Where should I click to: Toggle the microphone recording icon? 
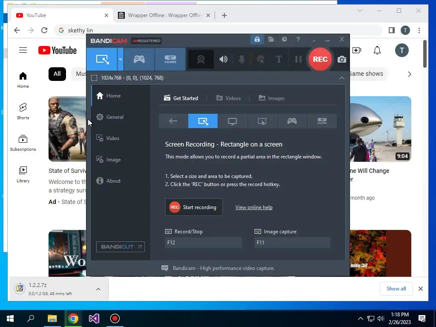point(242,59)
